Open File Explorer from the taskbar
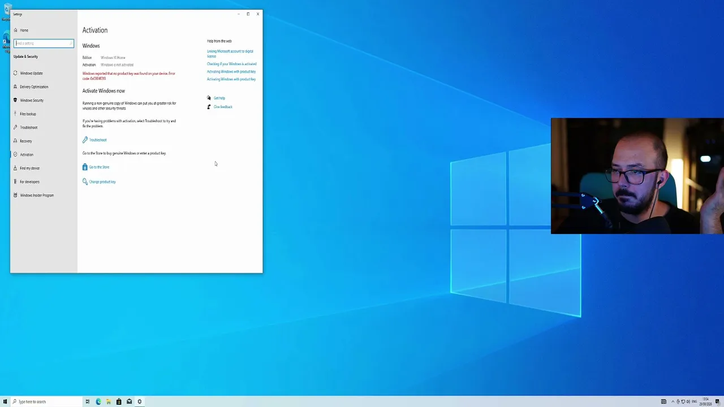This screenshot has width=724, height=407. (108, 401)
